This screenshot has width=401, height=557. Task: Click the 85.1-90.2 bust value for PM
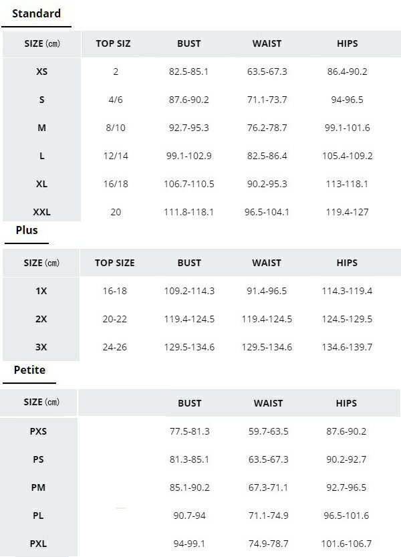(x=189, y=487)
